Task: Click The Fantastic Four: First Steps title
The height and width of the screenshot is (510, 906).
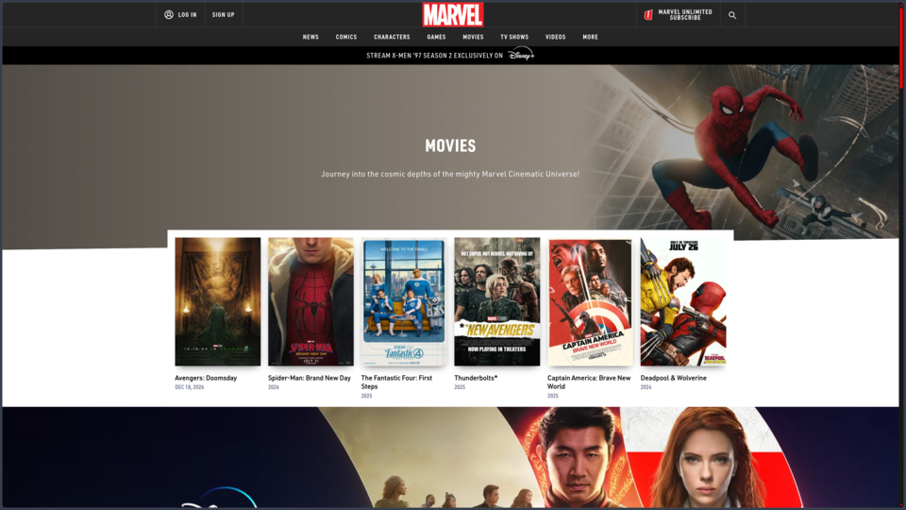Action: [396, 382]
